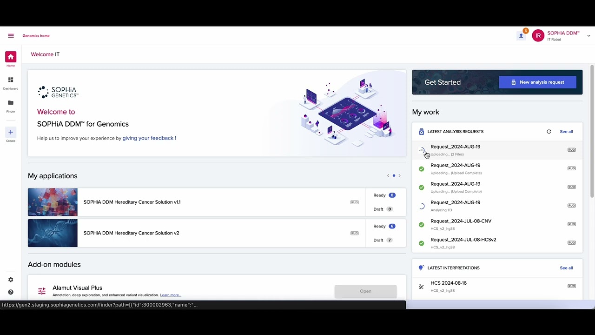
Task: Refresh the latest analysis requests list
Action: click(549, 132)
